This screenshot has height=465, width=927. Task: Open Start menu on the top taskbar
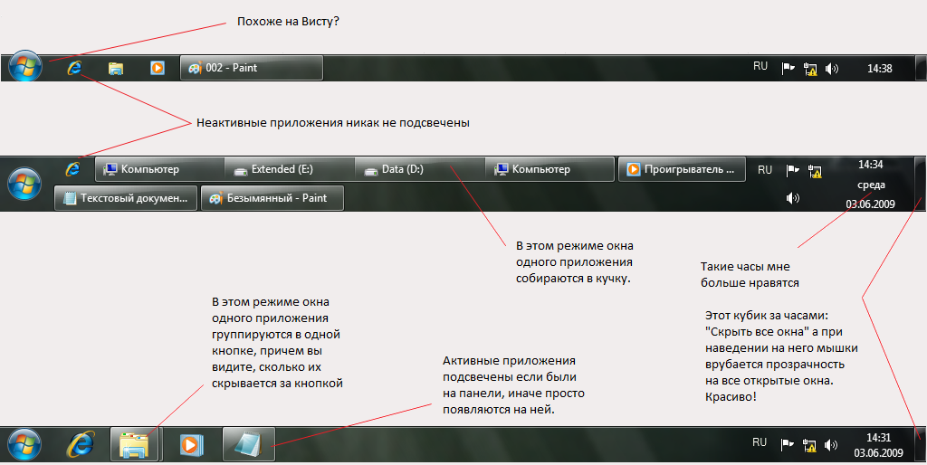(24, 68)
